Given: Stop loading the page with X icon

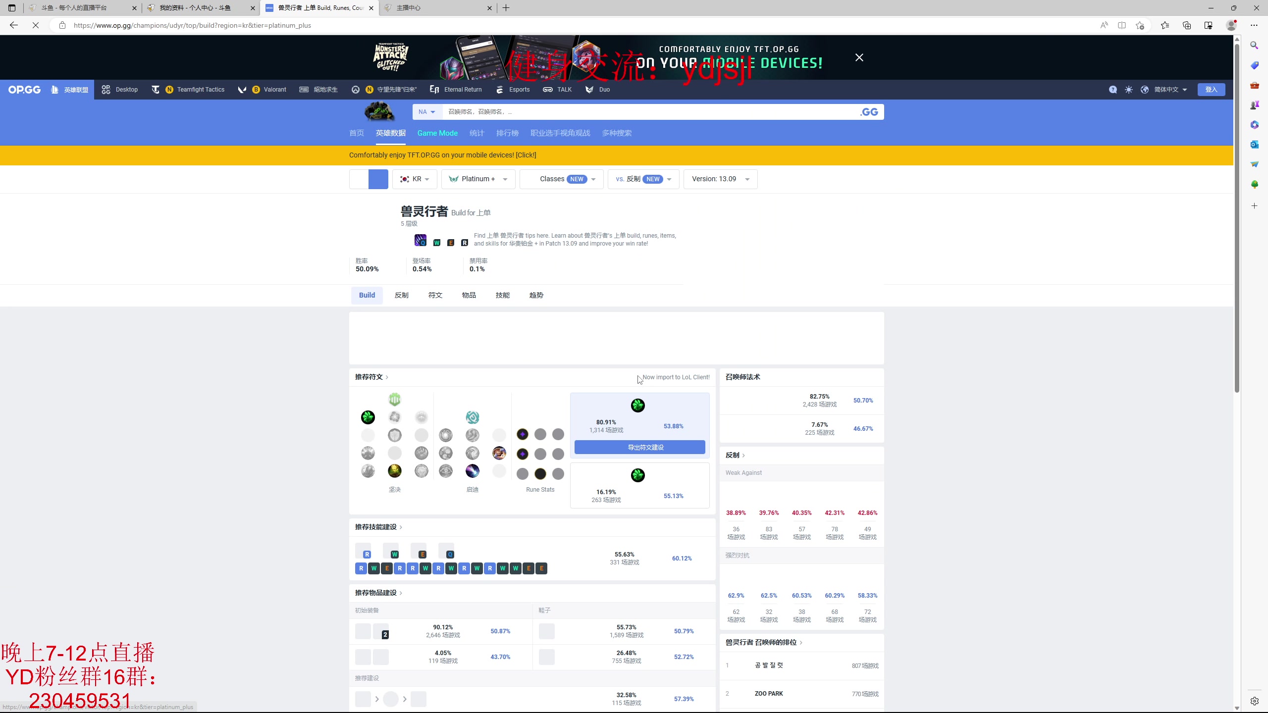Looking at the screenshot, I should 36,25.
